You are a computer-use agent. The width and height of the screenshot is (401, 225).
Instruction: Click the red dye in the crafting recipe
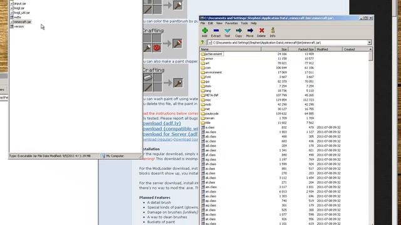tap(157, 47)
